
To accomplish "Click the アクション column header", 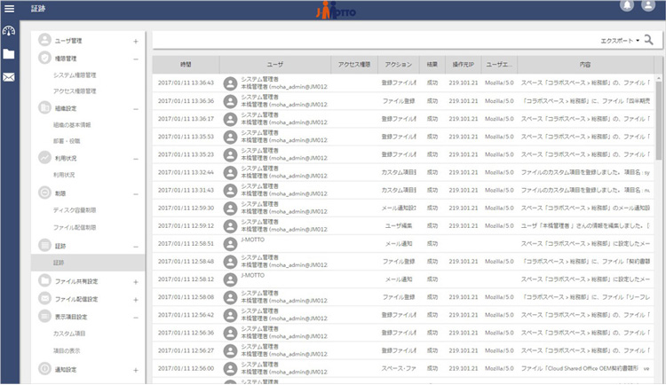I will click(399, 65).
